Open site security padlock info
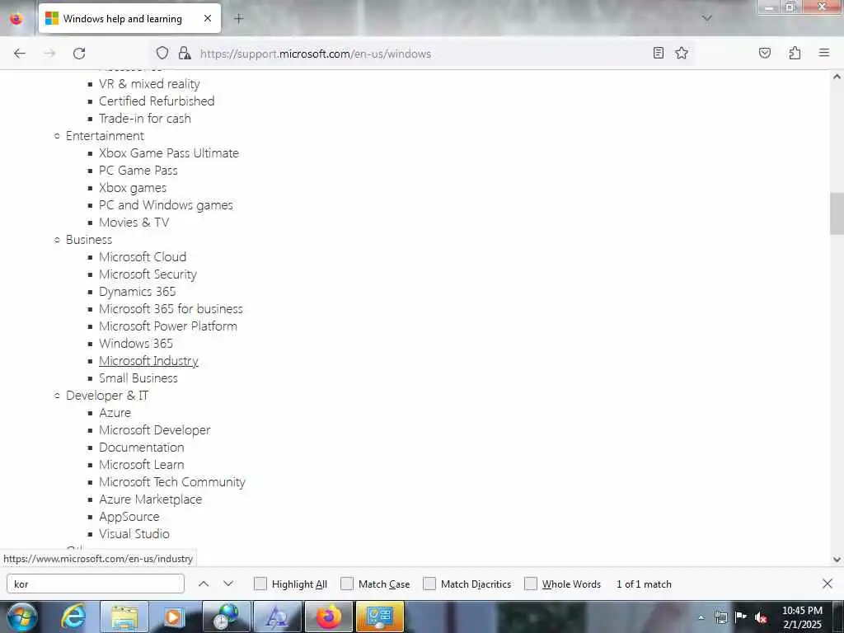This screenshot has width=844, height=633. (185, 54)
